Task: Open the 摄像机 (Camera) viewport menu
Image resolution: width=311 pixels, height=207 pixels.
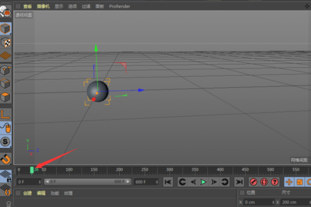Action: (43, 6)
